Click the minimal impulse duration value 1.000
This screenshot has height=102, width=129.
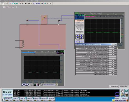tap(113, 68)
